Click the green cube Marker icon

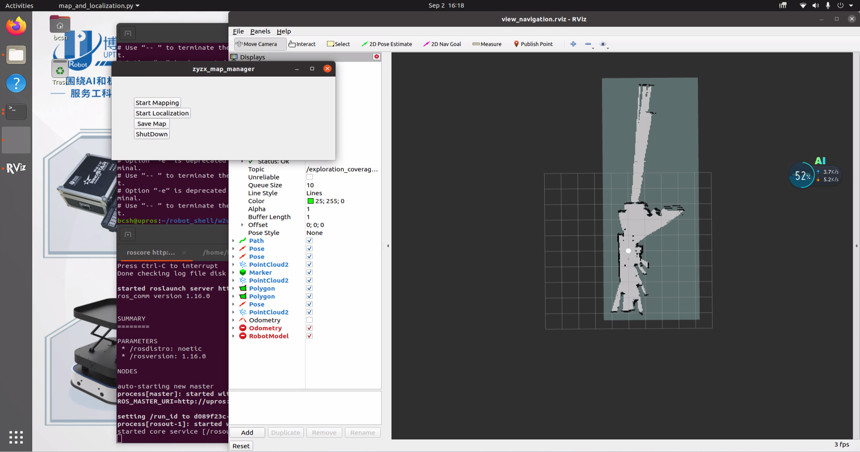point(243,273)
